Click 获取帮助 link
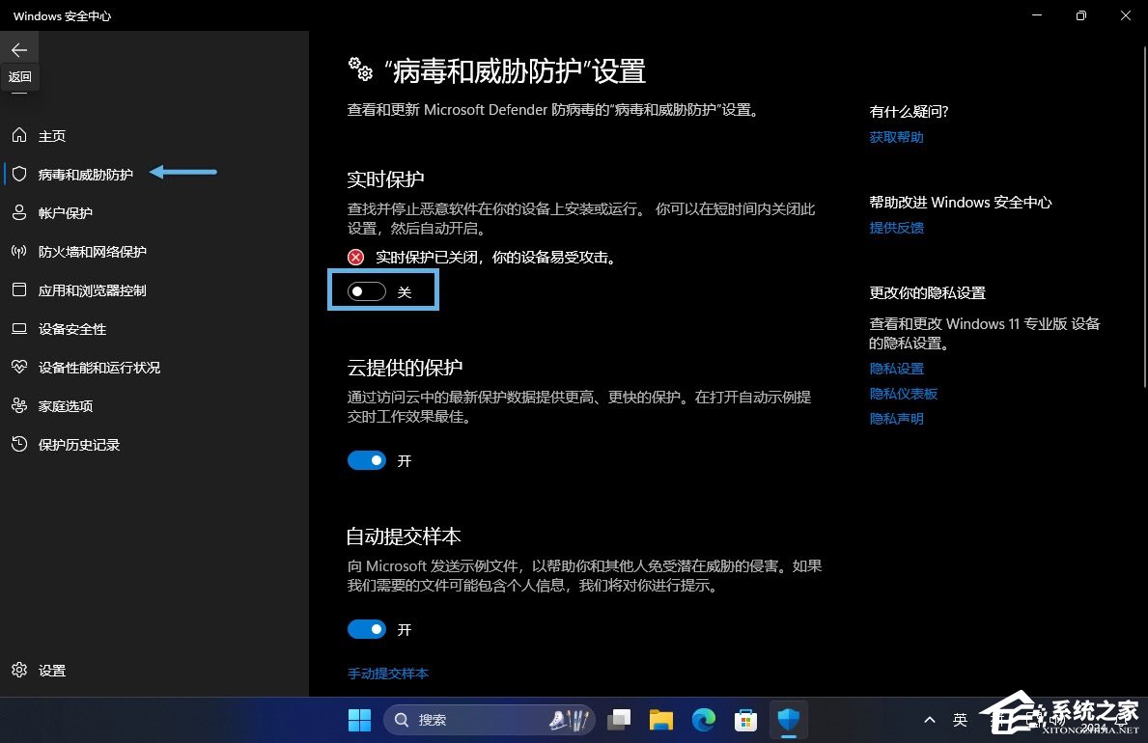Viewport: 1148px width, 743px height. tap(896, 137)
